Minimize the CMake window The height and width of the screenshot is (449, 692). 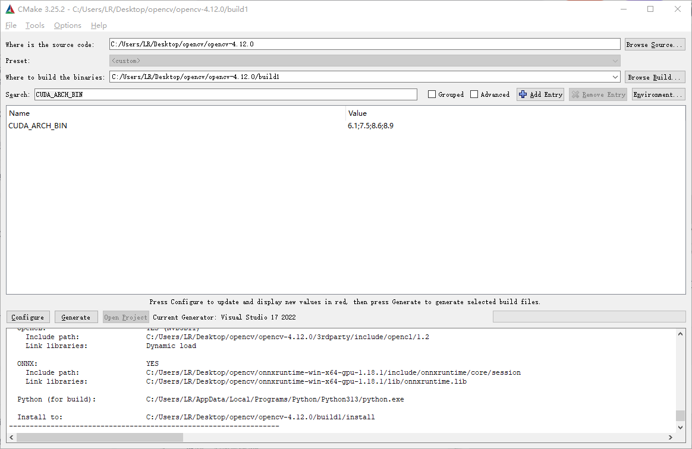pos(623,9)
